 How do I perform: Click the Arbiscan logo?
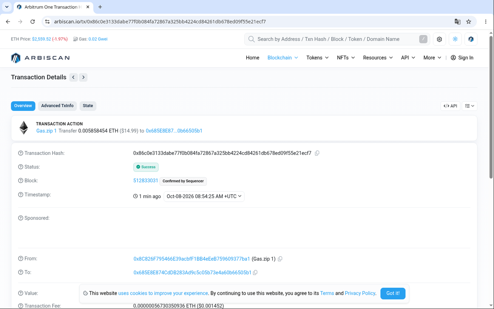tap(40, 58)
